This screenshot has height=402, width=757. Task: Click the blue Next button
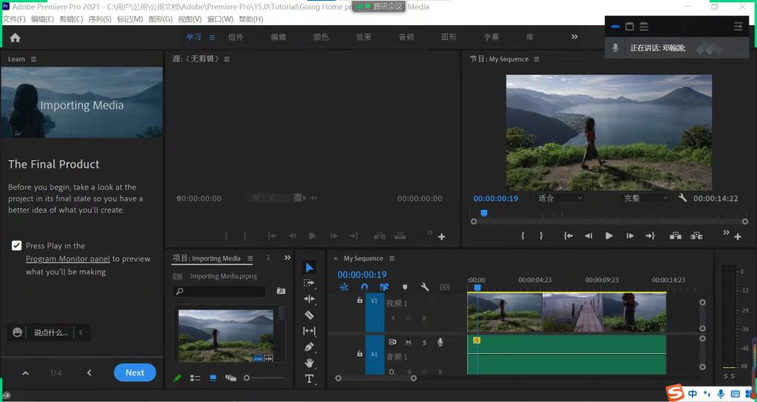(135, 372)
